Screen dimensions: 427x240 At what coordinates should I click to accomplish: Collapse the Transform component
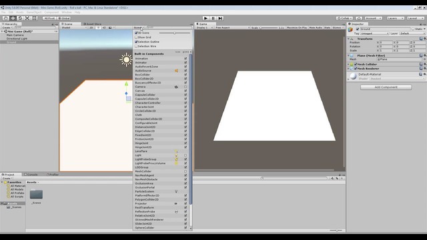click(x=348, y=39)
